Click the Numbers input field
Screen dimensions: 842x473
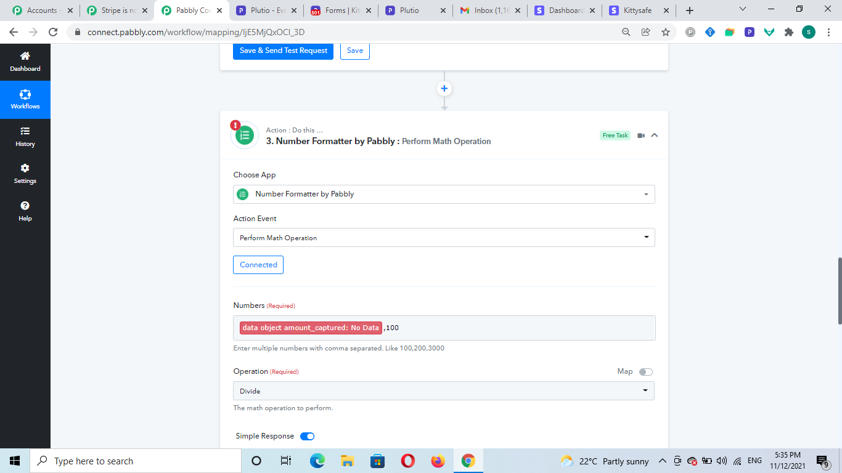(444, 328)
